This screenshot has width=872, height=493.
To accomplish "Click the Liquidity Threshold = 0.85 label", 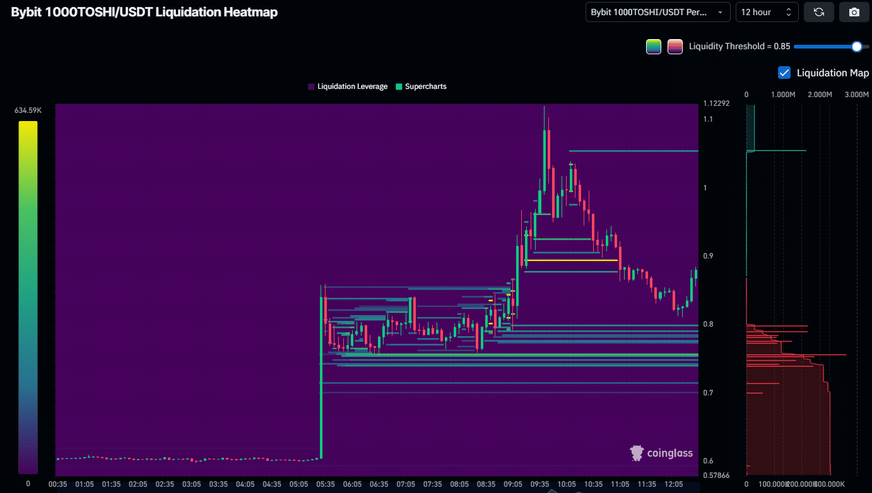I will (739, 46).
